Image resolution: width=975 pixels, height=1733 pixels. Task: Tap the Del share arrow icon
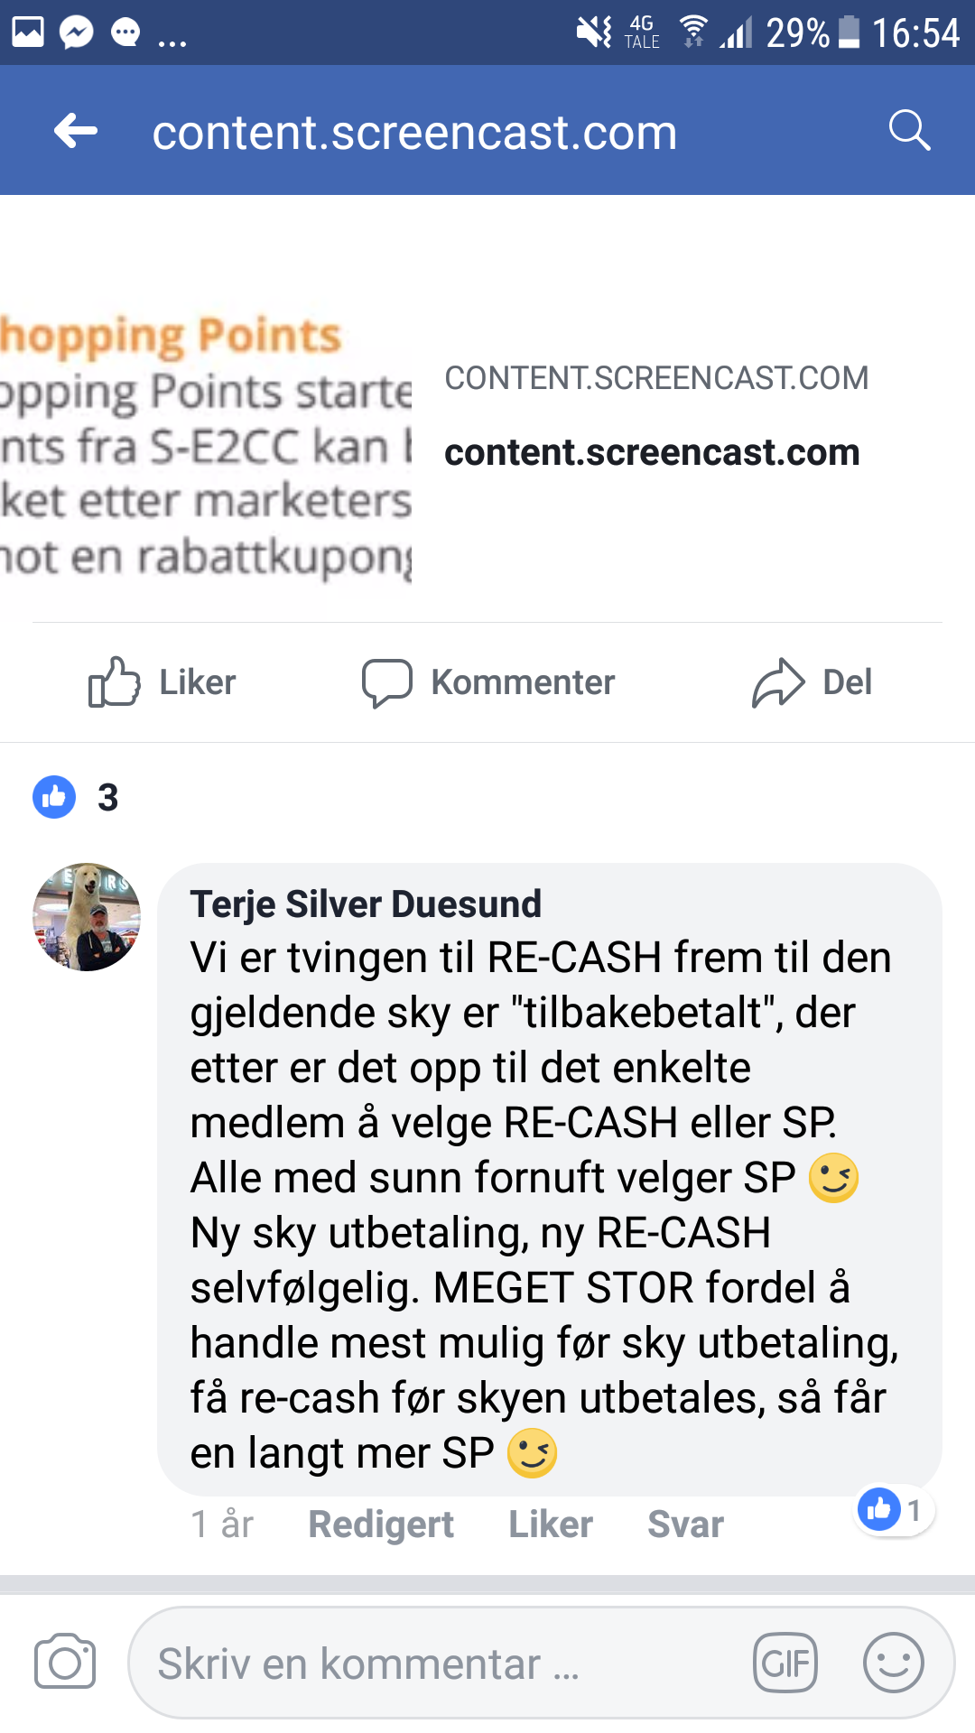(778, 682)
